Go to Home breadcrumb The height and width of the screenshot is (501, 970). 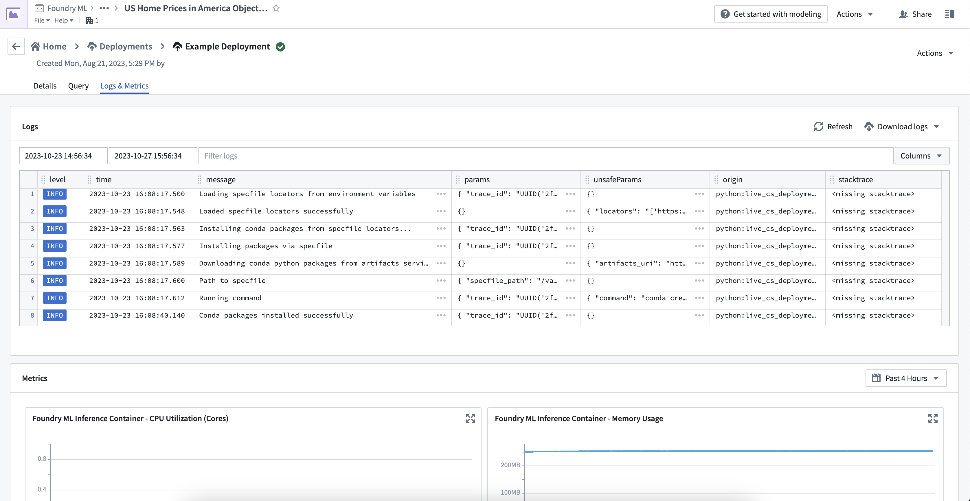(49, 46)
